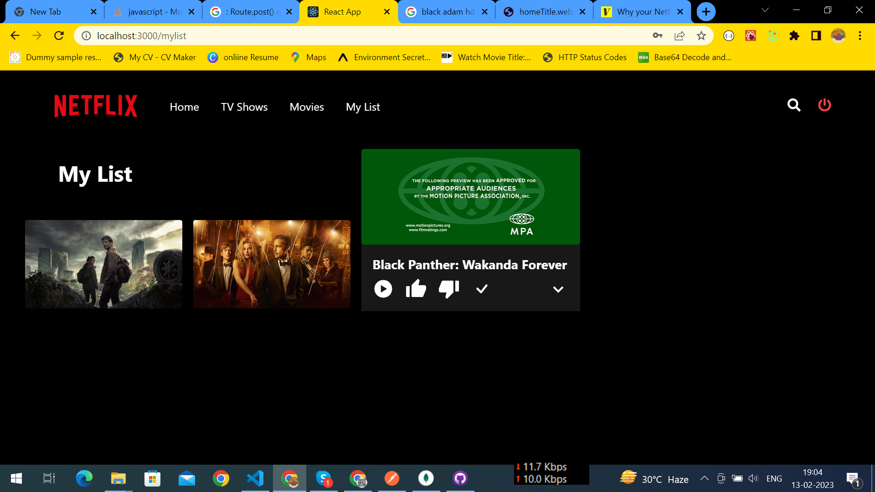Navigate to Movies
The image size is (875, 492).
[306, 107]
